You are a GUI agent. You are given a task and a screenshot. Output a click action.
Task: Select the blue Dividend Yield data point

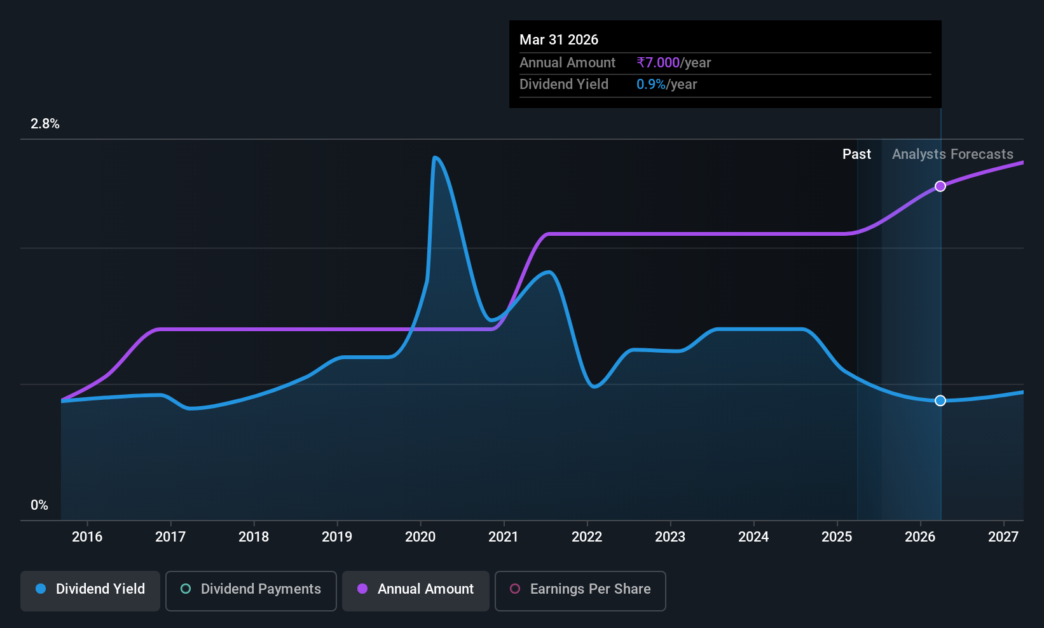click(x=940, y=400)
